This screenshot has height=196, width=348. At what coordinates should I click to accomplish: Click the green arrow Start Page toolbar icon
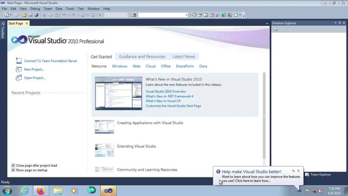click(224, 15)
